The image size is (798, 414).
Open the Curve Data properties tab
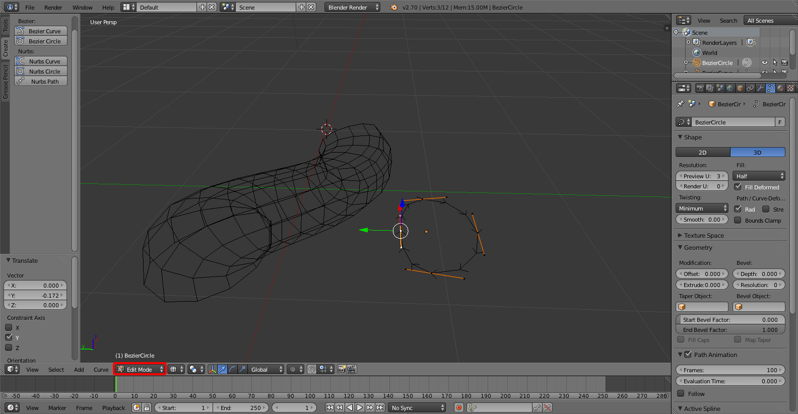770,88
